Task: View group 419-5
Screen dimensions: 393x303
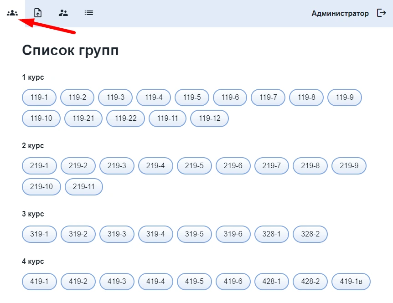Action: pos(194,282)
